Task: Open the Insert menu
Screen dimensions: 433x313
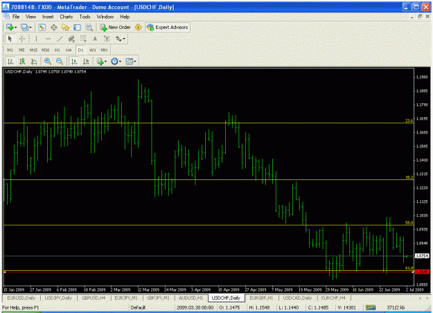Action: click(x=48, y=17)
